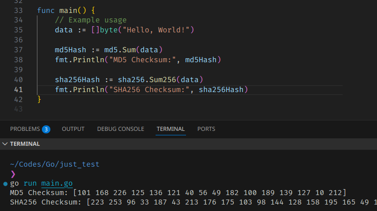The image size is (377, 211).
Task: Switch to the OUTPUT tab
Action: click(x=73, y=129)
